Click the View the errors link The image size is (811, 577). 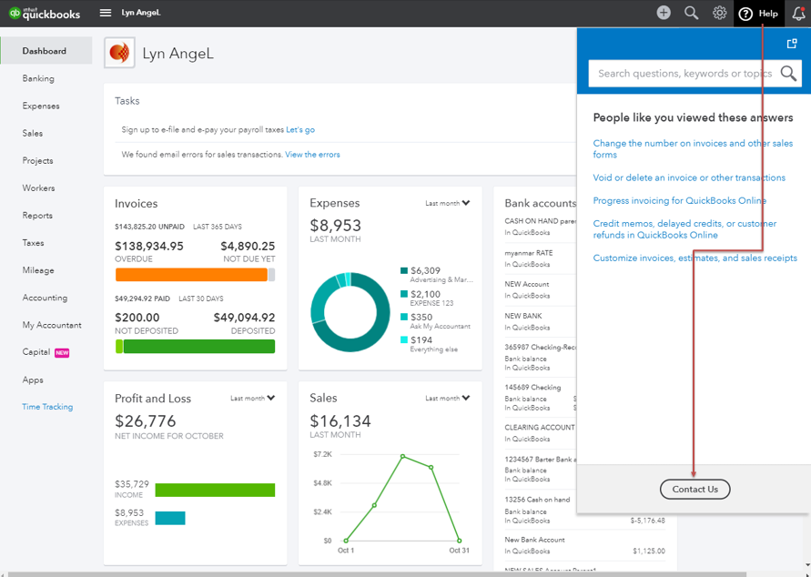click(x=312, y=154)
